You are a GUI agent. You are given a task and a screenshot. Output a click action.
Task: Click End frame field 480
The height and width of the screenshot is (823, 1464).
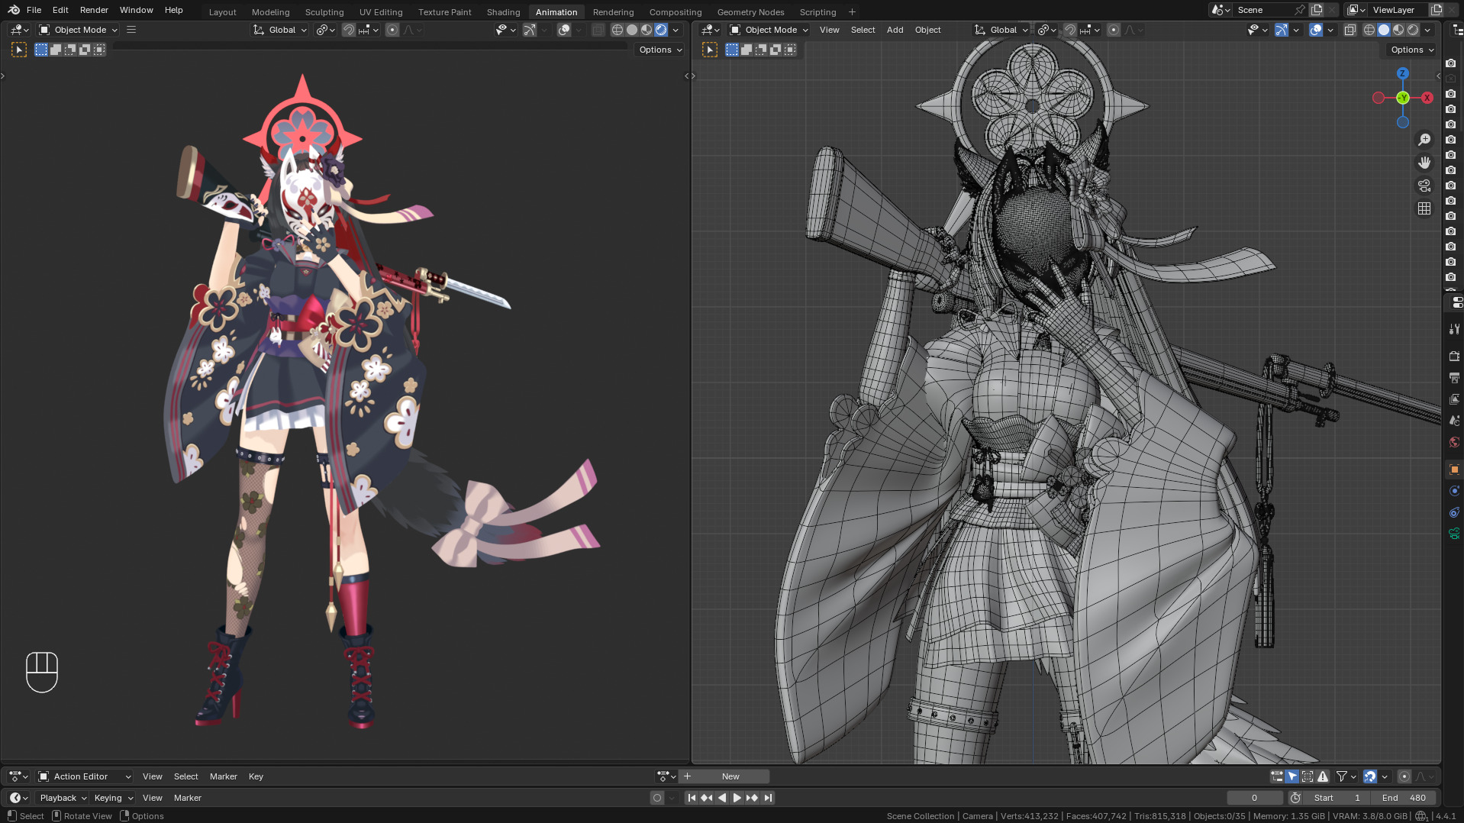click(1404, 798)
